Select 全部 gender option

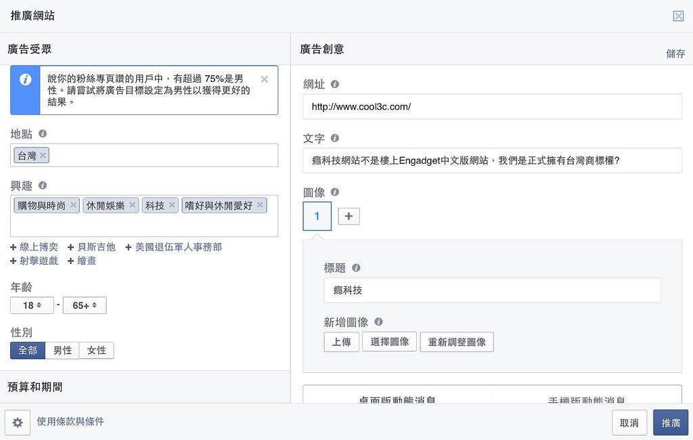click(x=28, y=350)
